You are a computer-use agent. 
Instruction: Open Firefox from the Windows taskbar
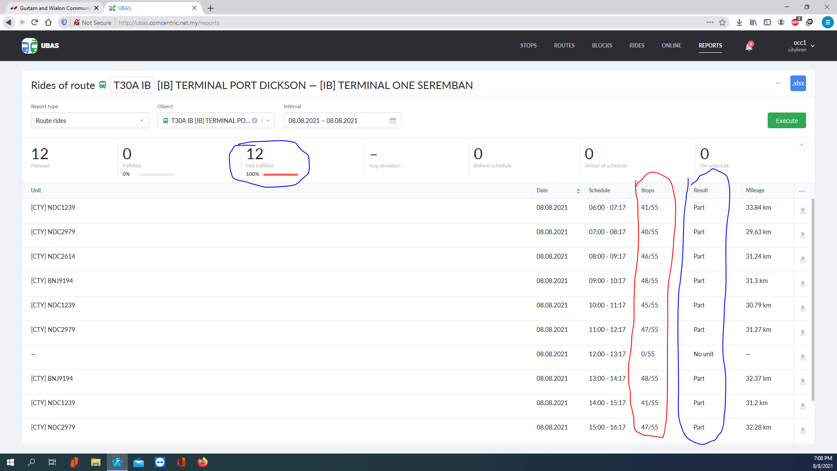tap(203, 462)
